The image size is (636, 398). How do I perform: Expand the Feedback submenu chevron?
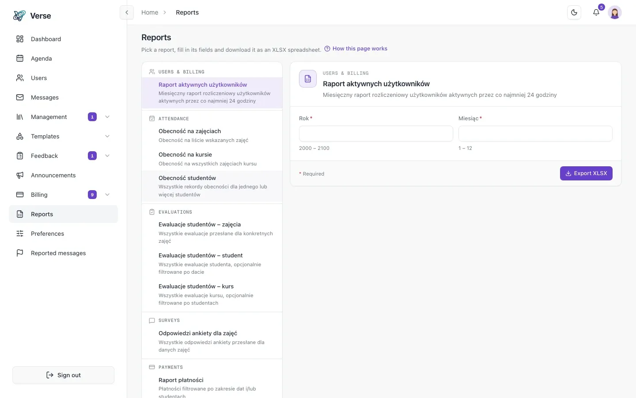click(x=107, y=156)
